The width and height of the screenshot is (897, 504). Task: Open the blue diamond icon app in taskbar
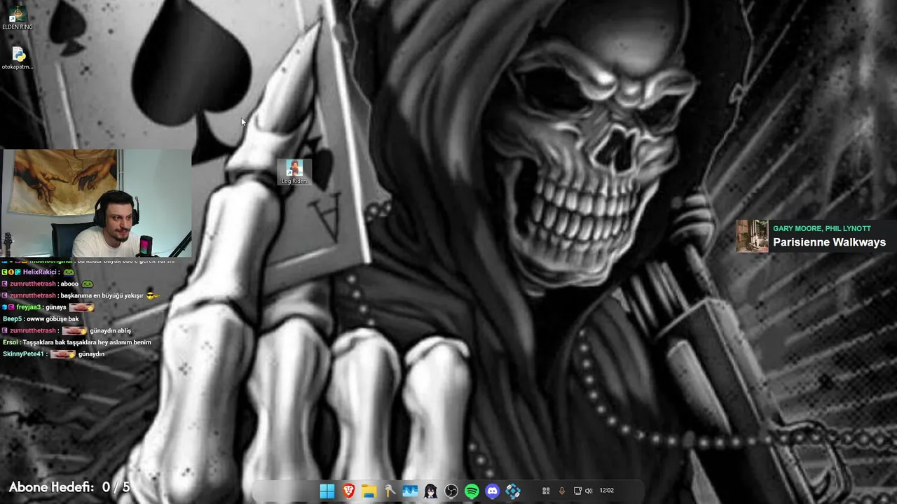click(513, 491)
